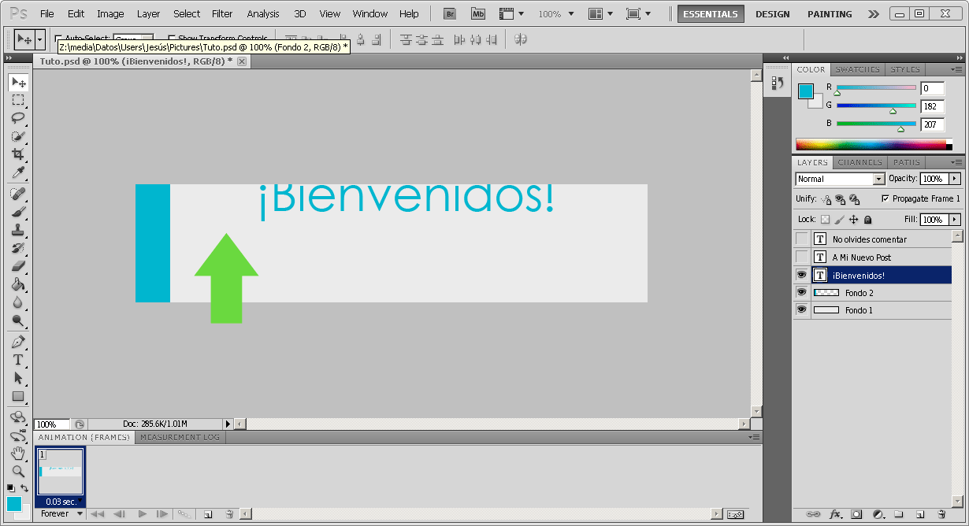Select the Eyedropper tool

pos(17,173)
